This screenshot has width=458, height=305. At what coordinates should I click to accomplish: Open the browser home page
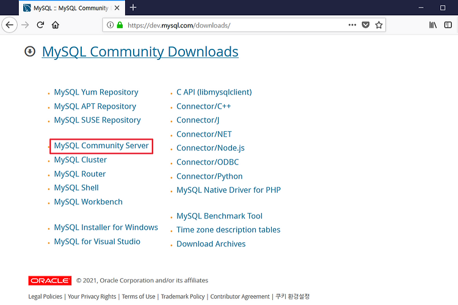coord(56,25)
